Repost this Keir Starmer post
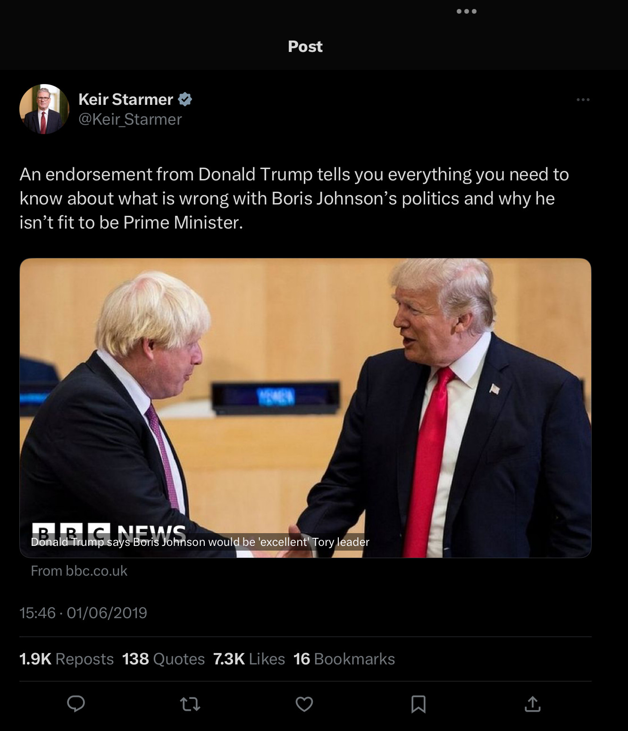 pyautogui.click(x=190, y=705)
